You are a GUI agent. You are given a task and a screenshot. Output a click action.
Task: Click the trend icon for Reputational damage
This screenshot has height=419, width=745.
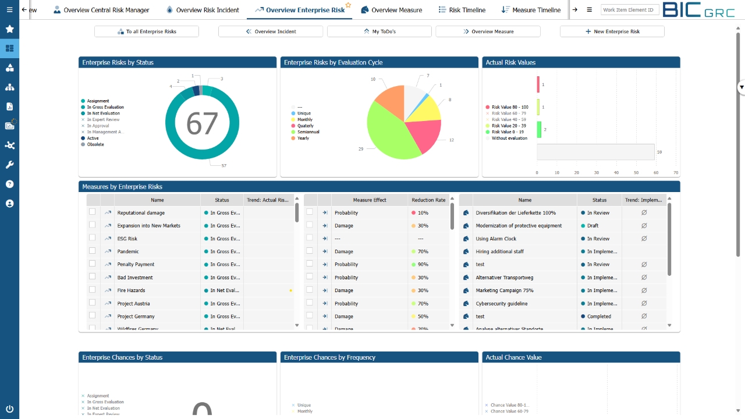pyautogui.click(x=108, y=213)
